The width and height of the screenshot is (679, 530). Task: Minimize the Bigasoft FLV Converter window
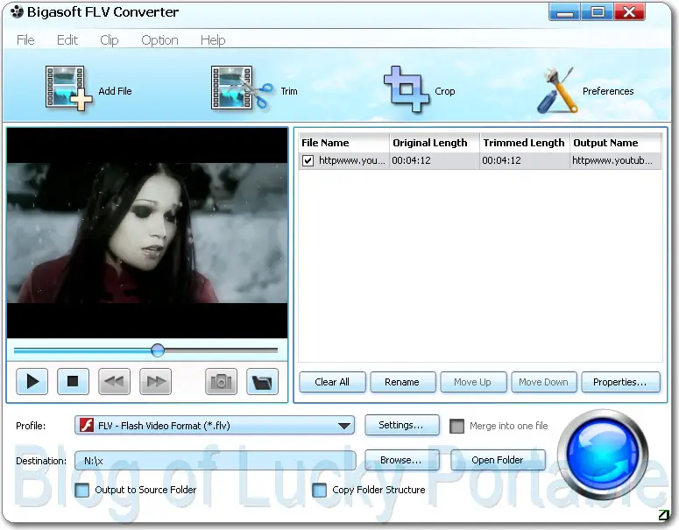(x=564, y=12)
